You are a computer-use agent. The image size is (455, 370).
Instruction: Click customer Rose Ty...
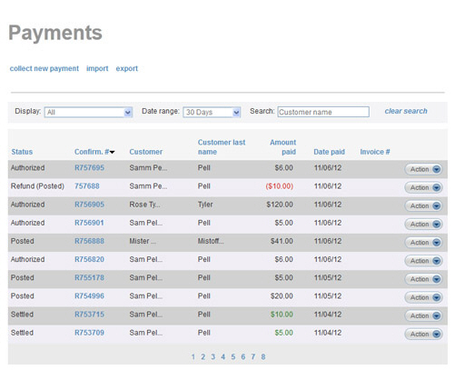[144, 205]
